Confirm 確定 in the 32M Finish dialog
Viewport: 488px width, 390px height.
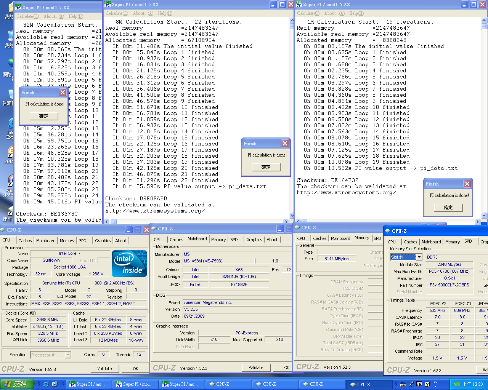pyautogui.click(x=44, y=116)
